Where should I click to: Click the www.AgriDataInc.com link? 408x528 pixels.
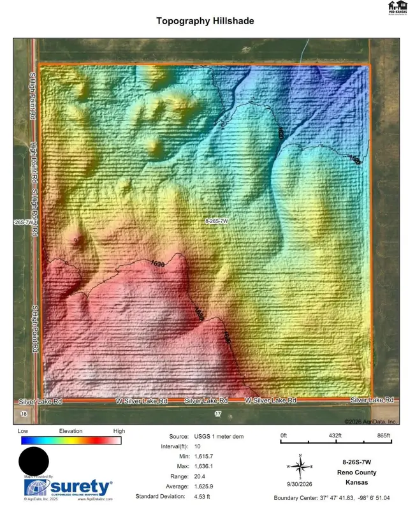click(x=95, y=499)
